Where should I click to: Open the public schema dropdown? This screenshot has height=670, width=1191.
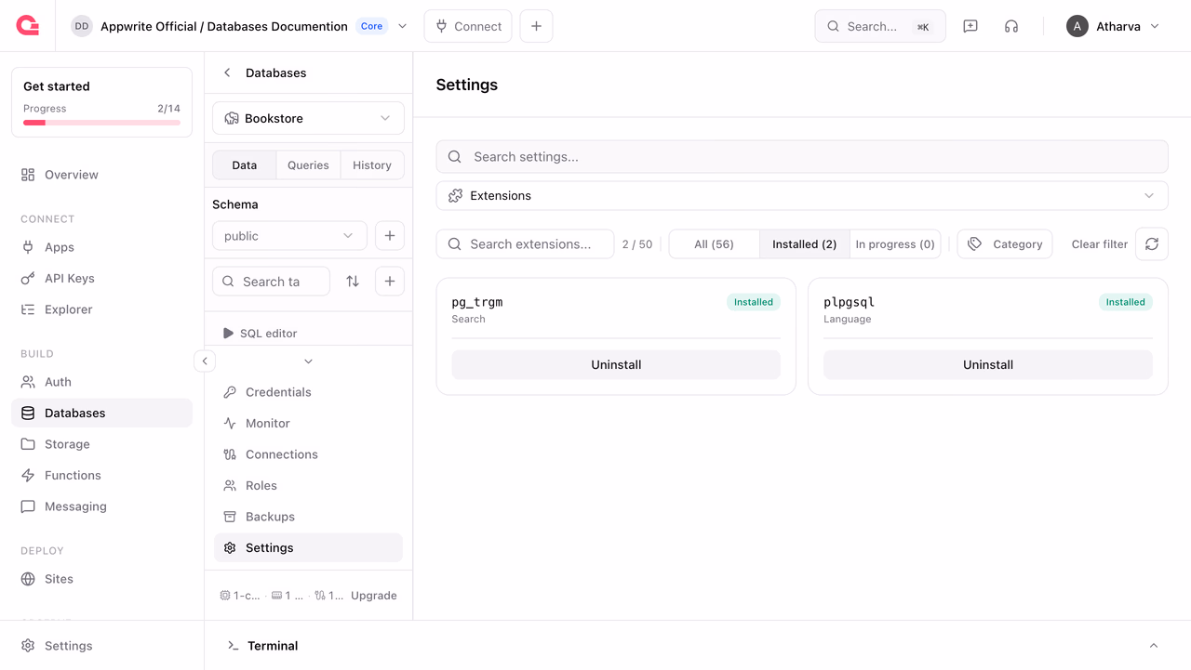(289, 236)
